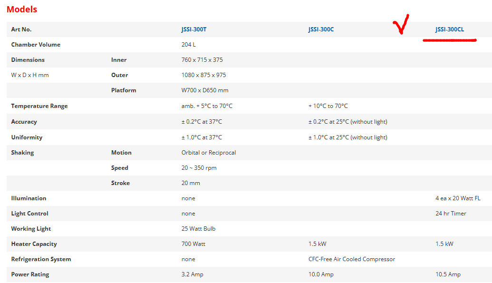Open the JSSI-300C model link
The width and height of the screenshot is (492, 283).
[321, 29]
